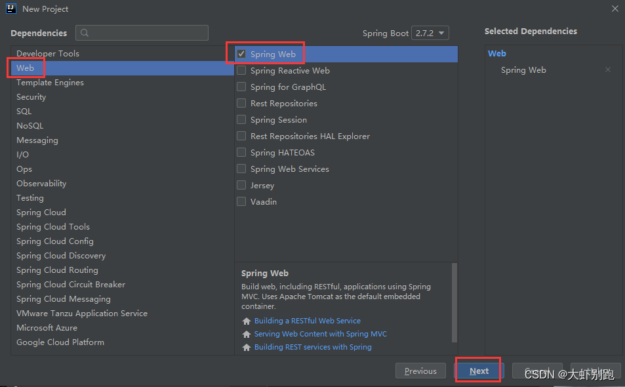Select the Security category
Image resolution: width=625 pixels, height=387 pixels.
coord(31,97)
